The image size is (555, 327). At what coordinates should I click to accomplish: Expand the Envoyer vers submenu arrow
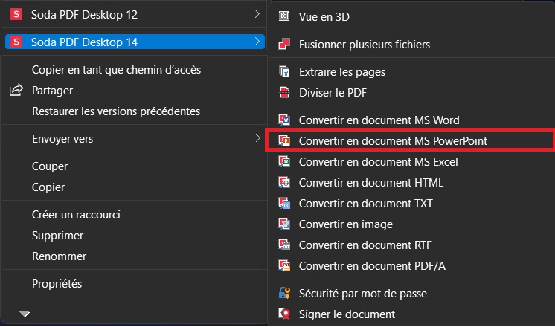point(257,138)
